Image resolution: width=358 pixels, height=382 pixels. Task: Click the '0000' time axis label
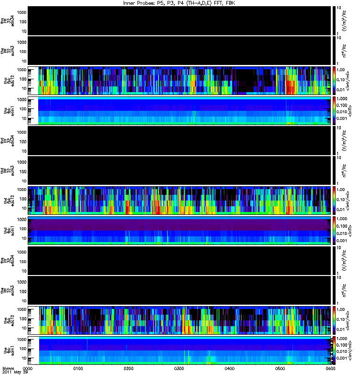pyautogui.click(x=28, y=369)
